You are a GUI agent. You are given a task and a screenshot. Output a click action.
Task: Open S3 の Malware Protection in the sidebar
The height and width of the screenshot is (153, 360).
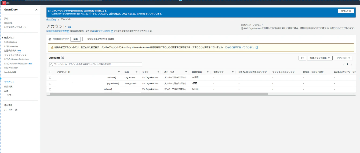tap(16, 64)
